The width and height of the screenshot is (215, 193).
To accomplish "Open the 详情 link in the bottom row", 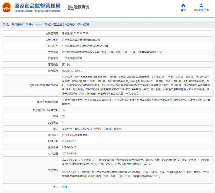I will pos(65,187).
